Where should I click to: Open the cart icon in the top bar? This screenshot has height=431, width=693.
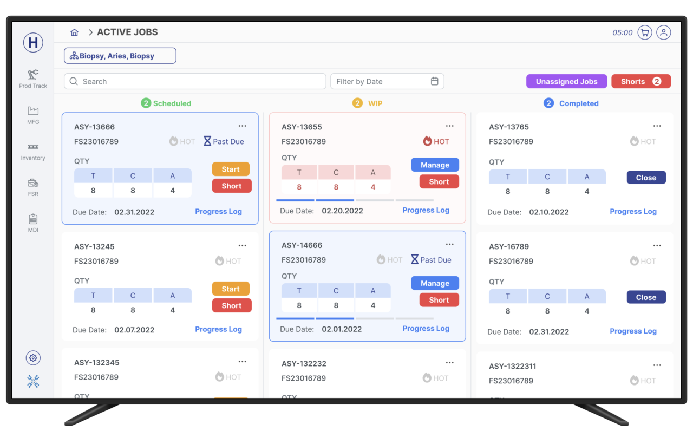point(645,32)
